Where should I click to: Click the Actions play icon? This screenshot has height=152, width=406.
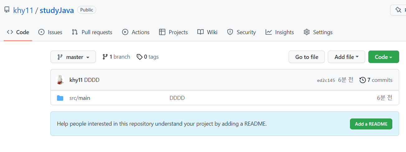(125, 32)
